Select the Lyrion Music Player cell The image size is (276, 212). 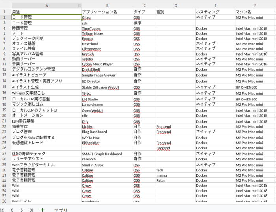point(106,64)
